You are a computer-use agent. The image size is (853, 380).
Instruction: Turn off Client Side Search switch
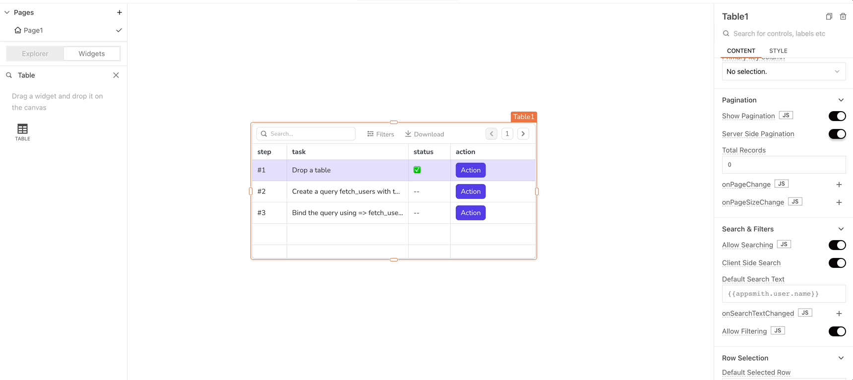pos(837,263)
